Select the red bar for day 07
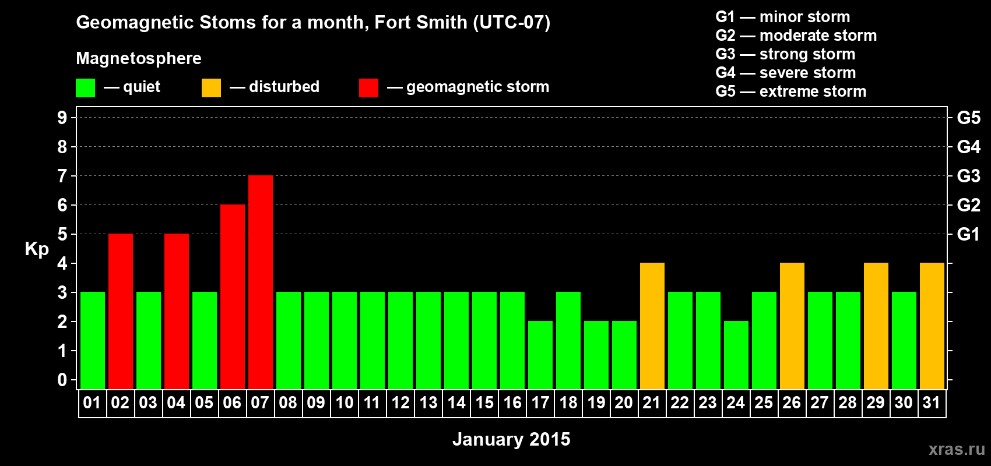 (261, 283)
